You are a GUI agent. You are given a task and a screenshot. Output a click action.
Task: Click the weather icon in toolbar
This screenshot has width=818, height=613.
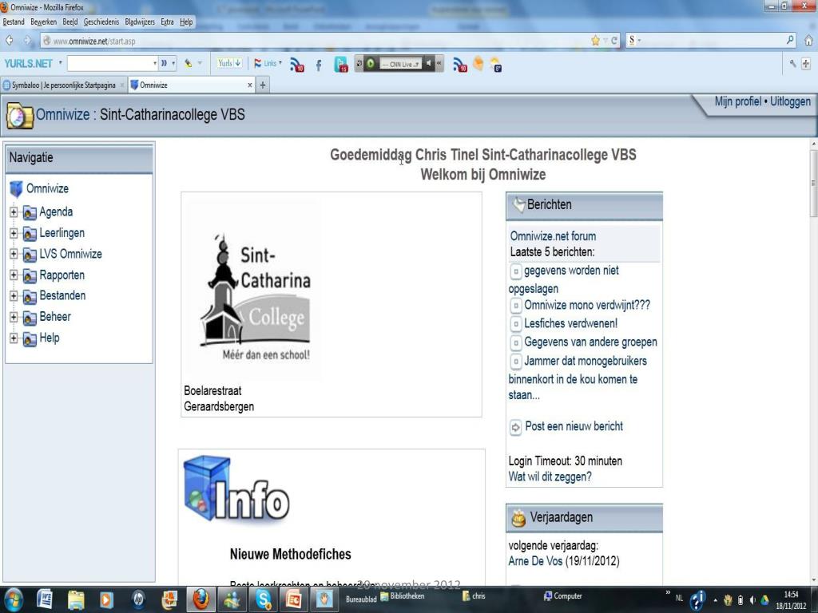coord(495,64)
